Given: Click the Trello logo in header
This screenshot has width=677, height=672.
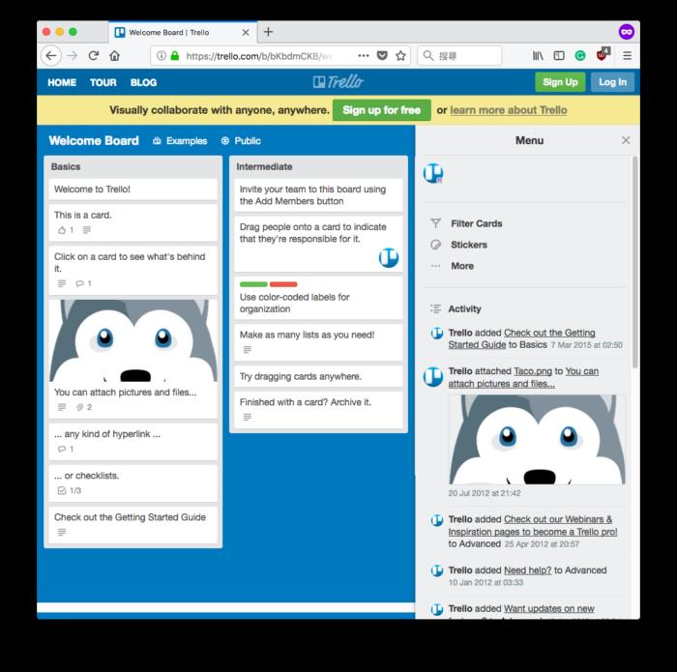Looking at the screenshot, I should pyautogui.click(x=338, y=81).
